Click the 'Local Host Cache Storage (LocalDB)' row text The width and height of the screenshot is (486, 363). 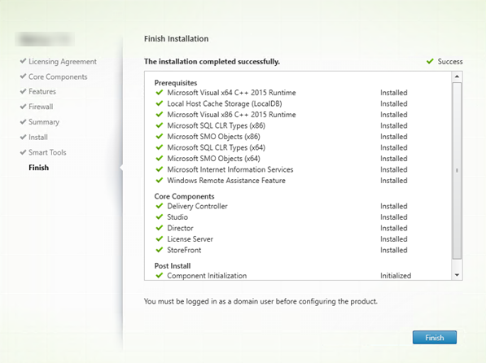point(225,103)
